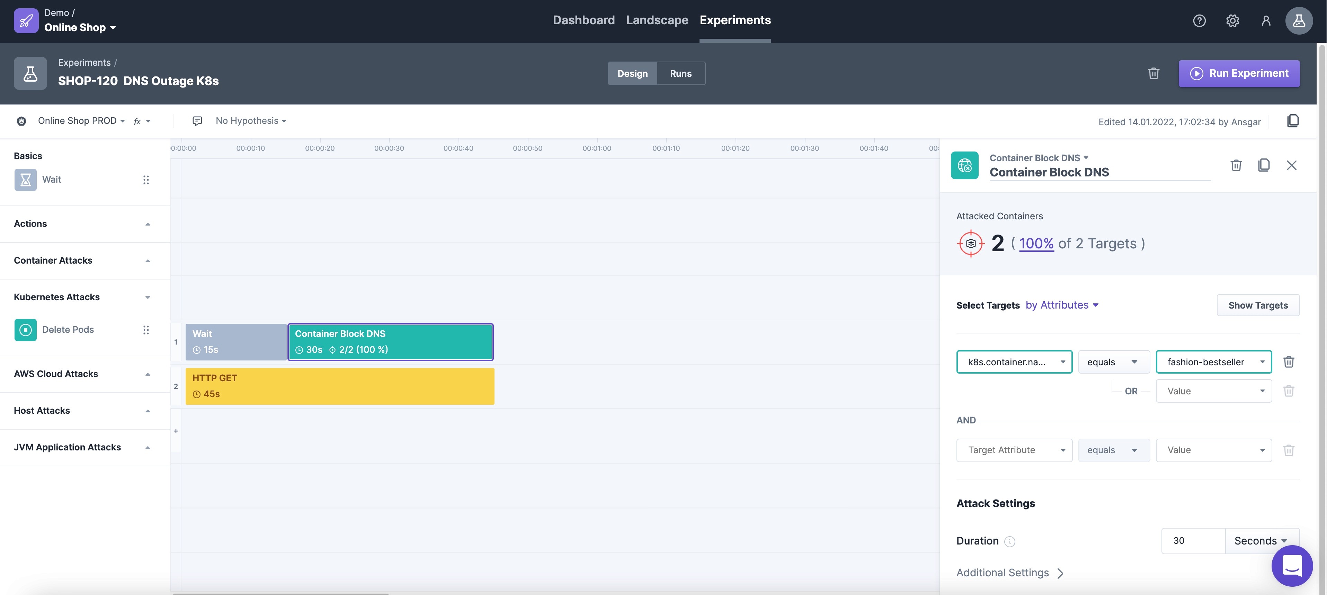Open the Landscape tab
This screenshot has width=1327, height=595.
[x=657, y=21]
